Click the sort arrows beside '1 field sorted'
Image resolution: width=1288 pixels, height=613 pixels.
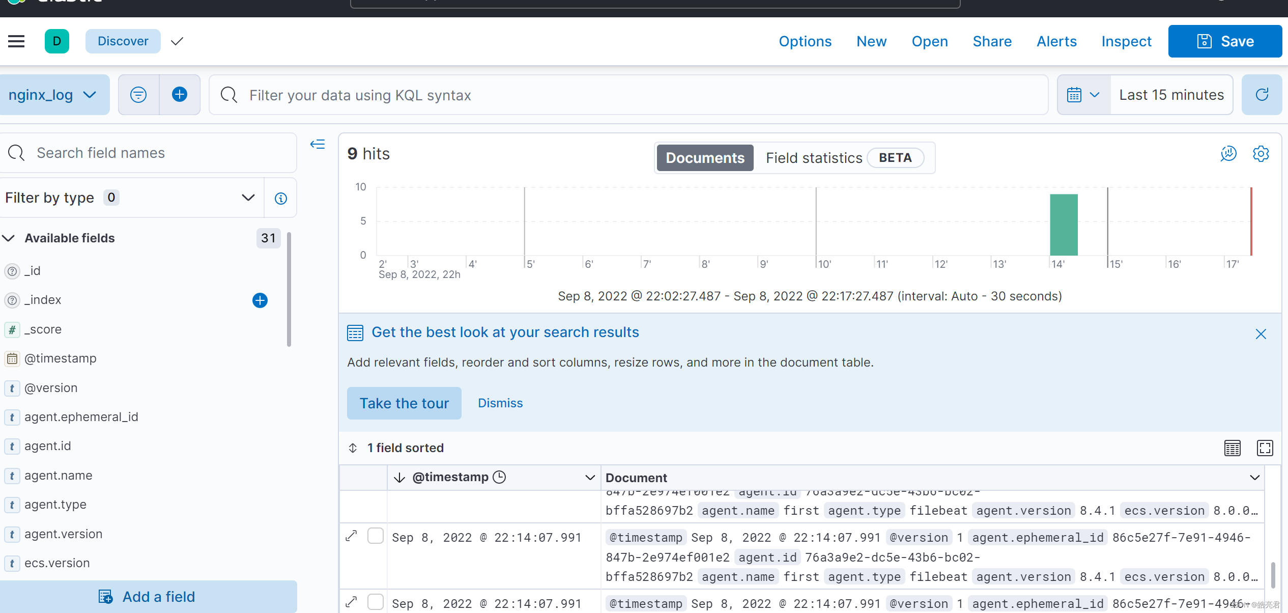click(353, 448)
